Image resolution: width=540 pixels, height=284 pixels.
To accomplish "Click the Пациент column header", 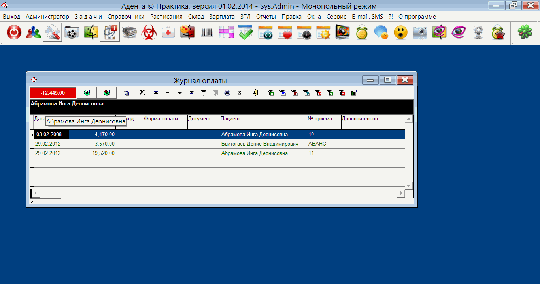I will (263, 119).
